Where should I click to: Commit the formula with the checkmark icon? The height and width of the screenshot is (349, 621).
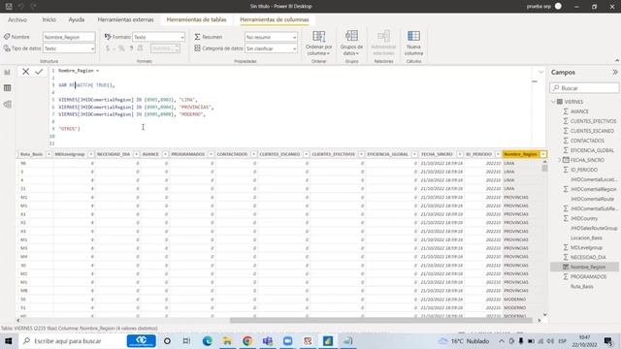(x=39, y=72)
